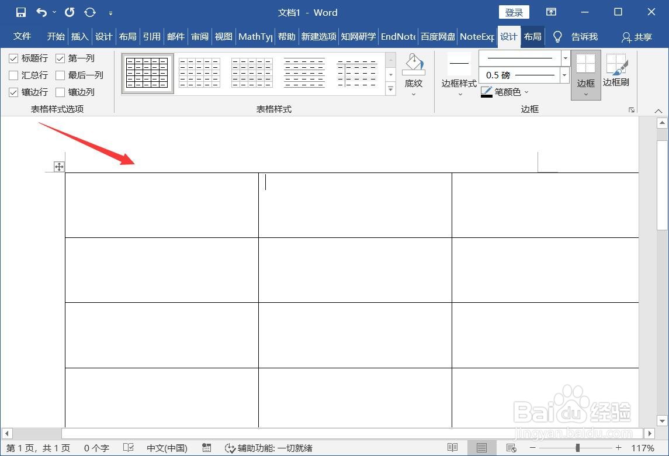Uncheck the 标题行 checkbox
The width and height of the screenshot is (669, 456).
13,58
